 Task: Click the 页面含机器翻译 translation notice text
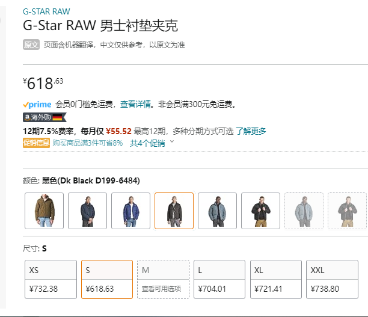coord(114,45)
